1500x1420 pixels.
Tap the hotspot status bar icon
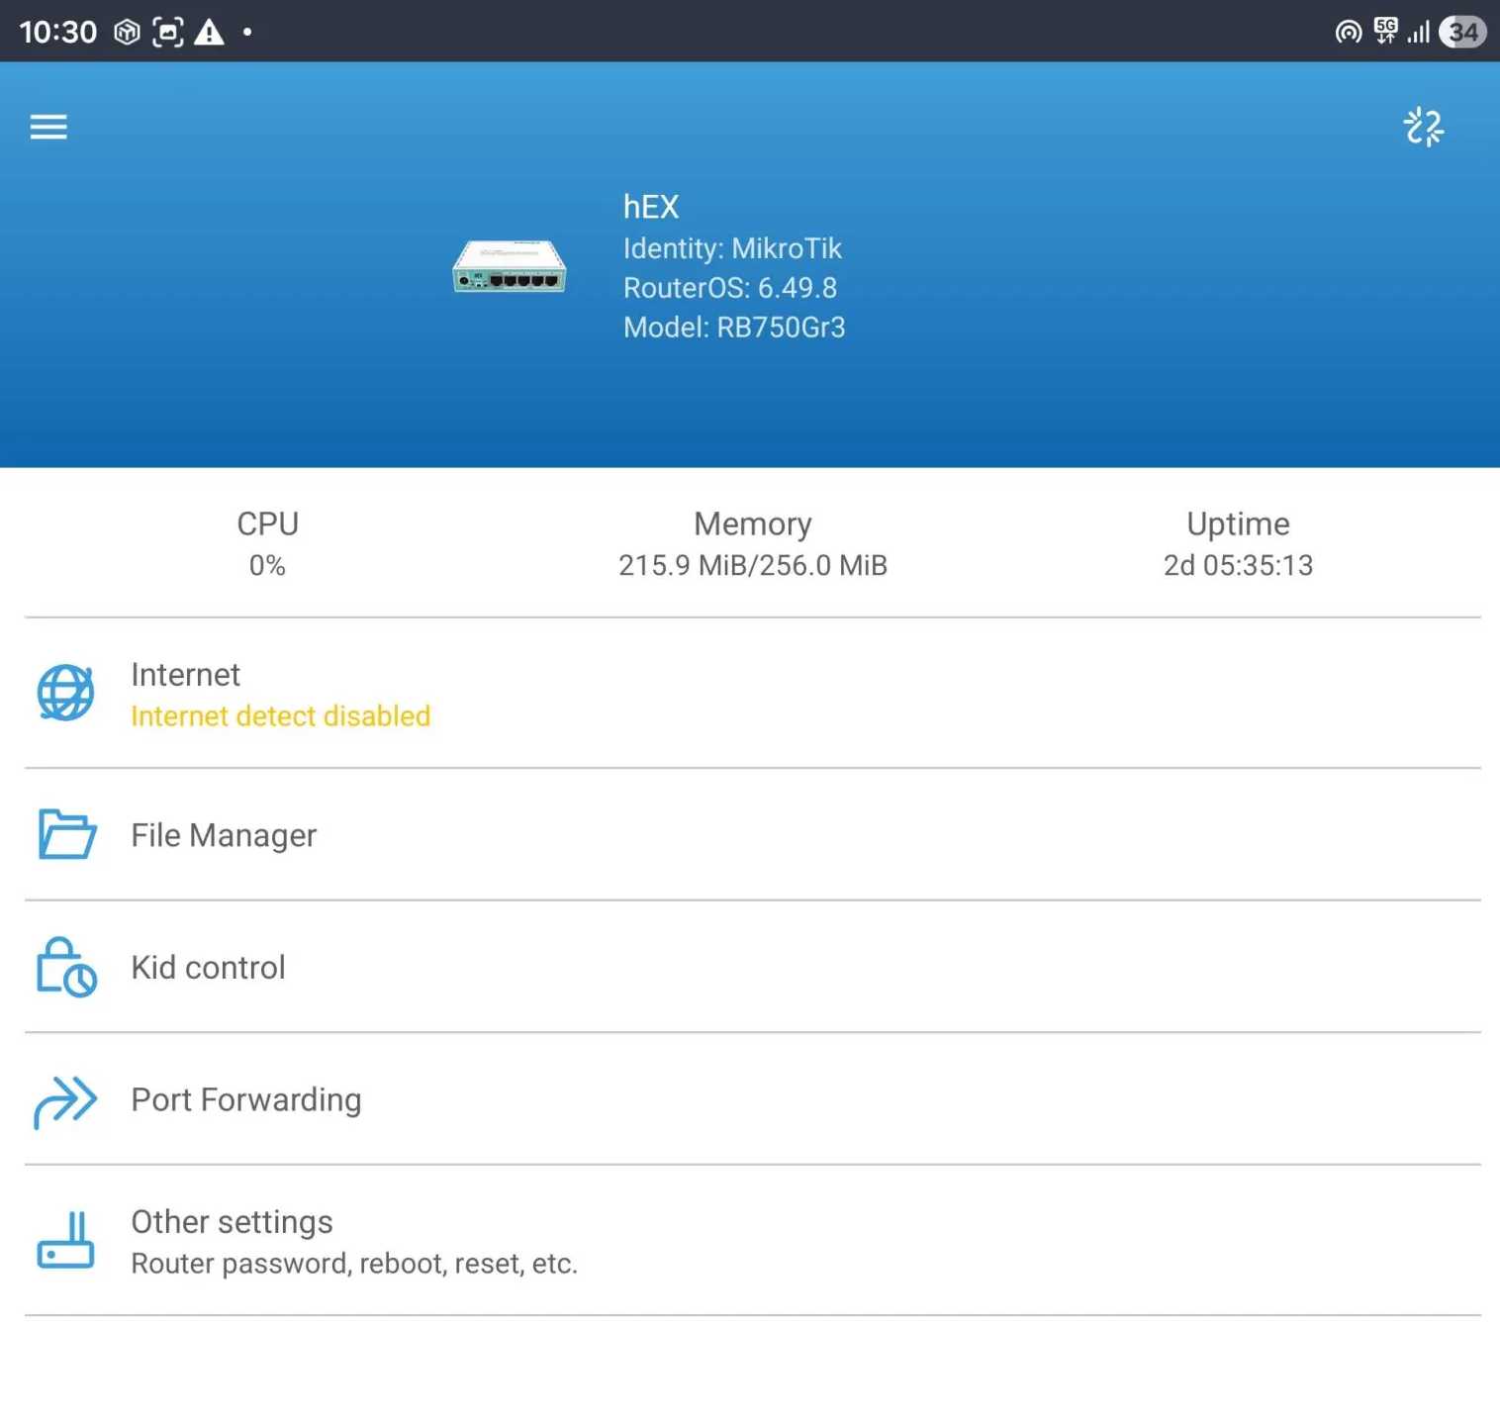click(x=1348, y=33)
